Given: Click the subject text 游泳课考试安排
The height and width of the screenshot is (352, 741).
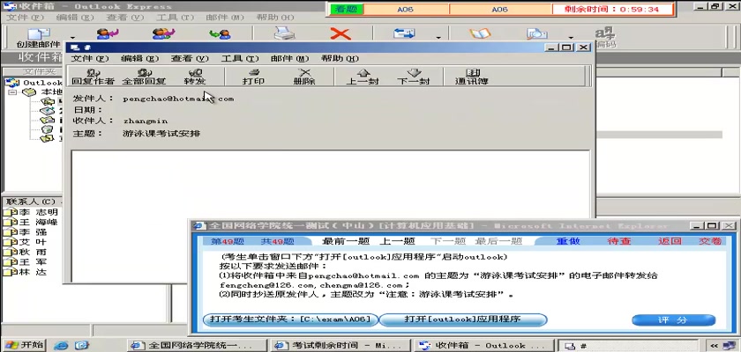Looking at the screenshot, I should tap(161, 134).
